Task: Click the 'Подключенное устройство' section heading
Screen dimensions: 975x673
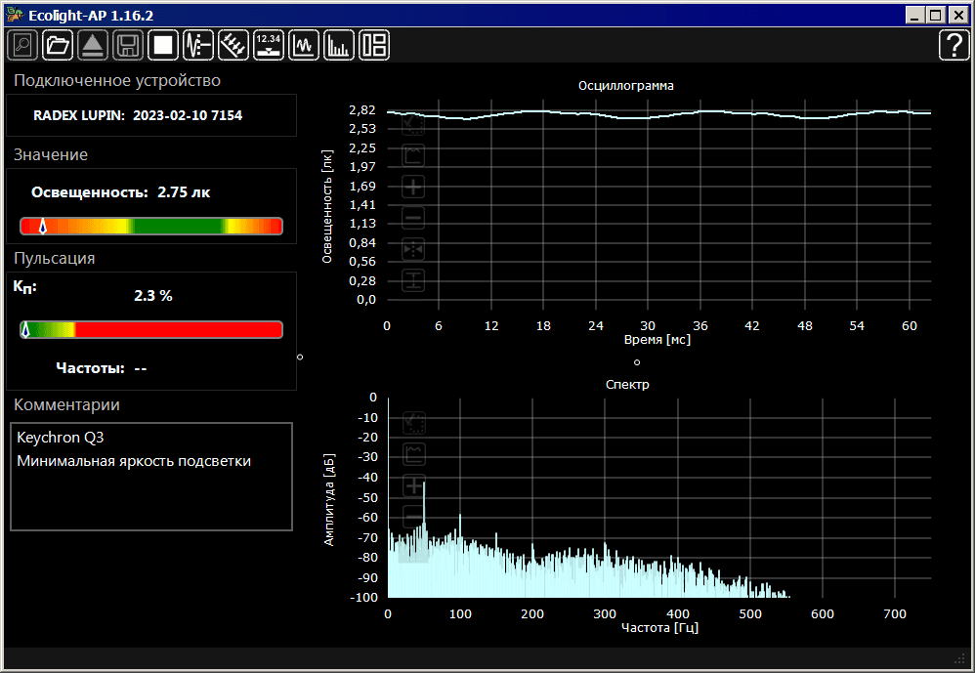Action: point(117,81)
